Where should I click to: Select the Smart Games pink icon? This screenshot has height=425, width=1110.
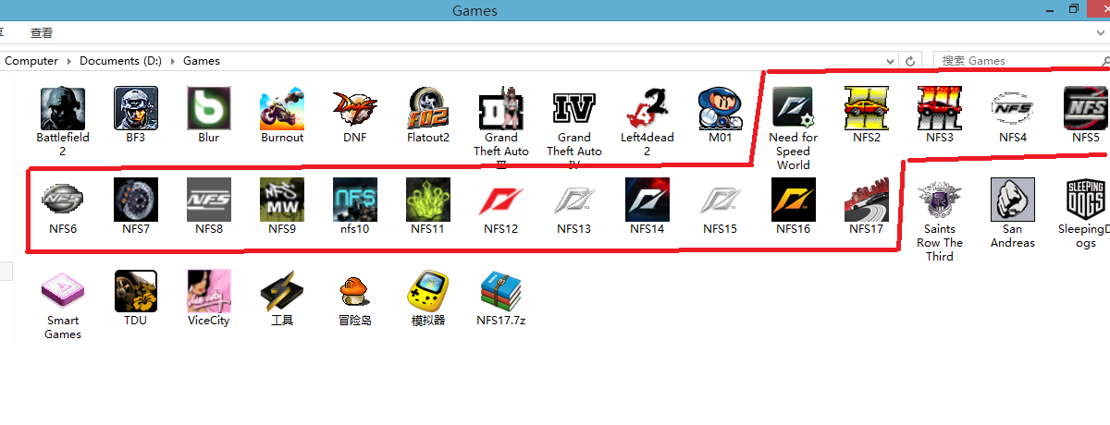(x=63, y=292)
